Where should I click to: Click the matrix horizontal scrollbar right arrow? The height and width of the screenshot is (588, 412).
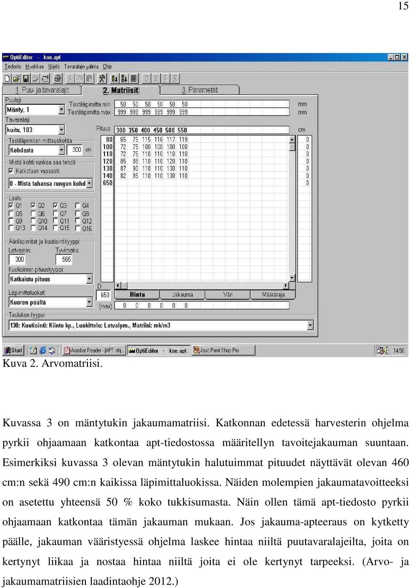[x=286, y=285]
